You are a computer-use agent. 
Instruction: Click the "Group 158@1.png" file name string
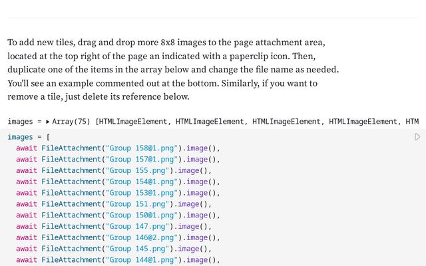point(142,148)
